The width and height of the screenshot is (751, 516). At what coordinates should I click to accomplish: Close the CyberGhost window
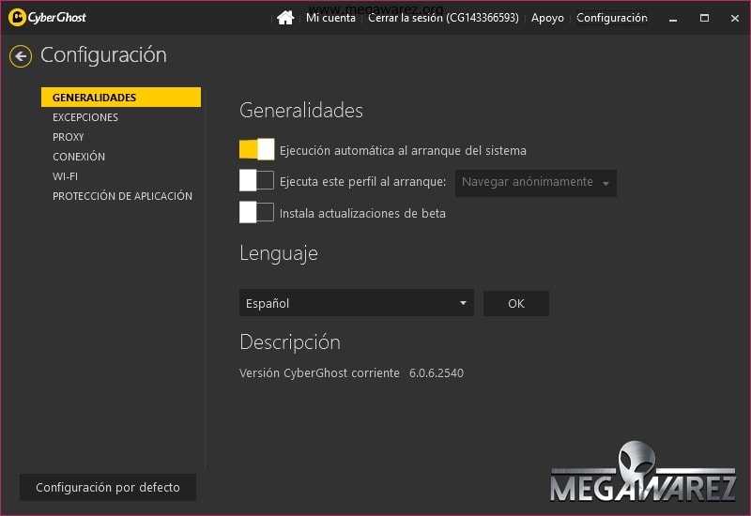point(735,18)
